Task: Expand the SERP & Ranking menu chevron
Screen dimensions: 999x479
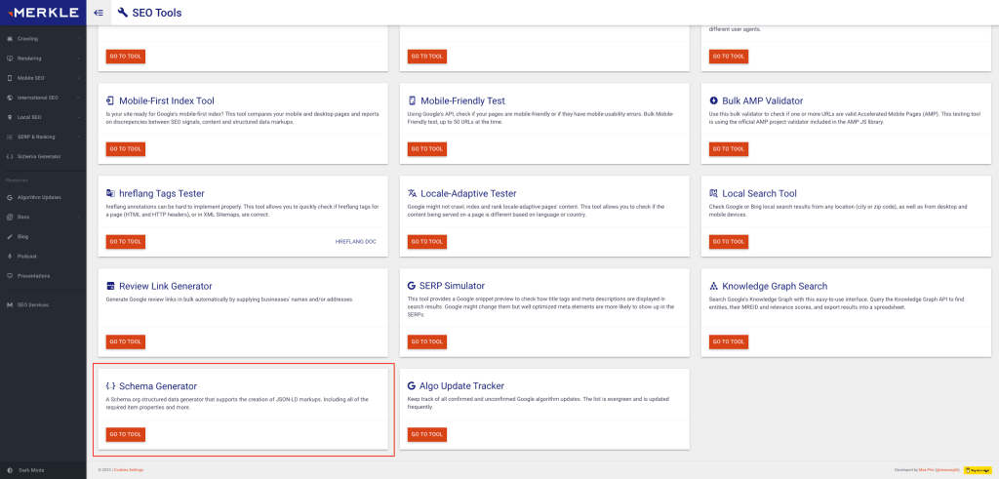Action: (78, 137)
